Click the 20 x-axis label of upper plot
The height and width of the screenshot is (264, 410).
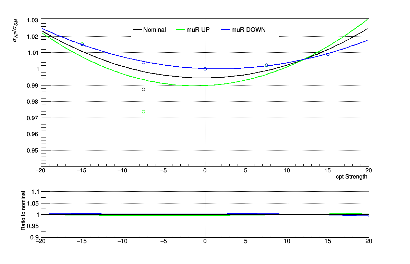point(369,171)
